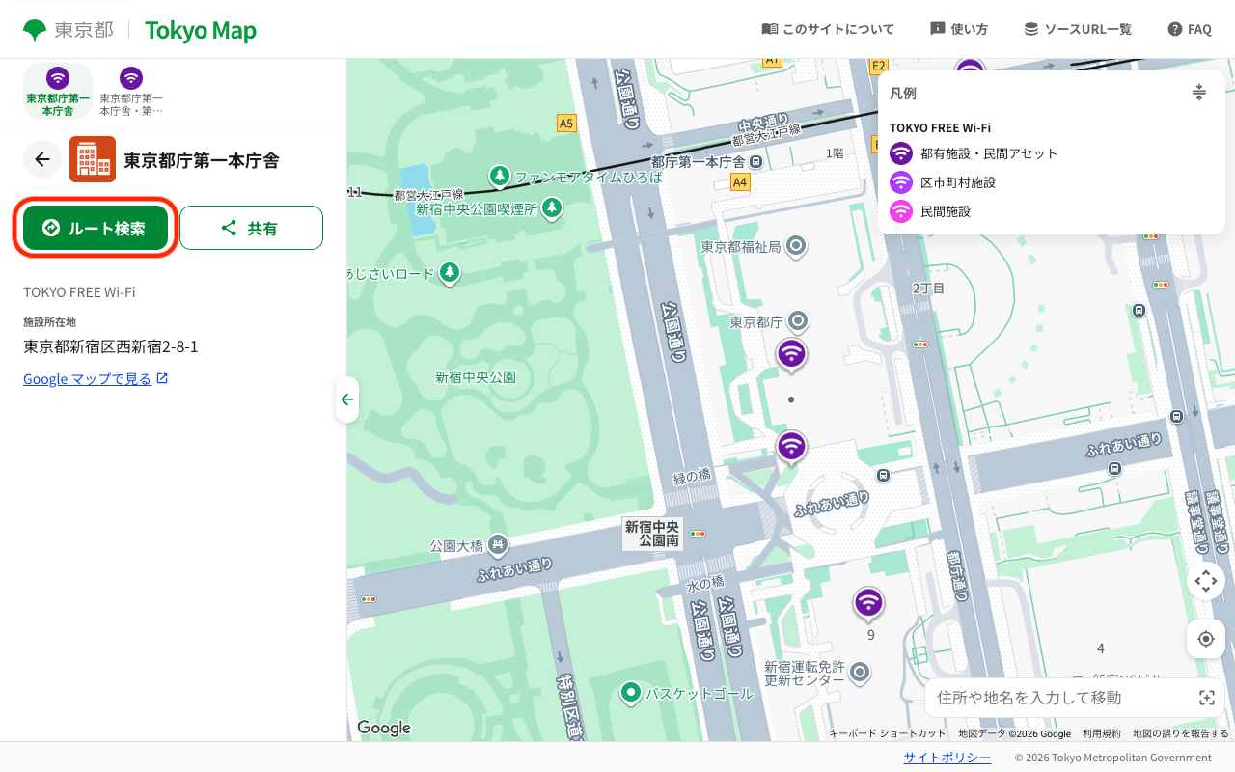This screenshot has width=1235, height=772.
Task: Select the 東京都庁第一本庁舎 Wi-Fi tab
Action: 58,92
